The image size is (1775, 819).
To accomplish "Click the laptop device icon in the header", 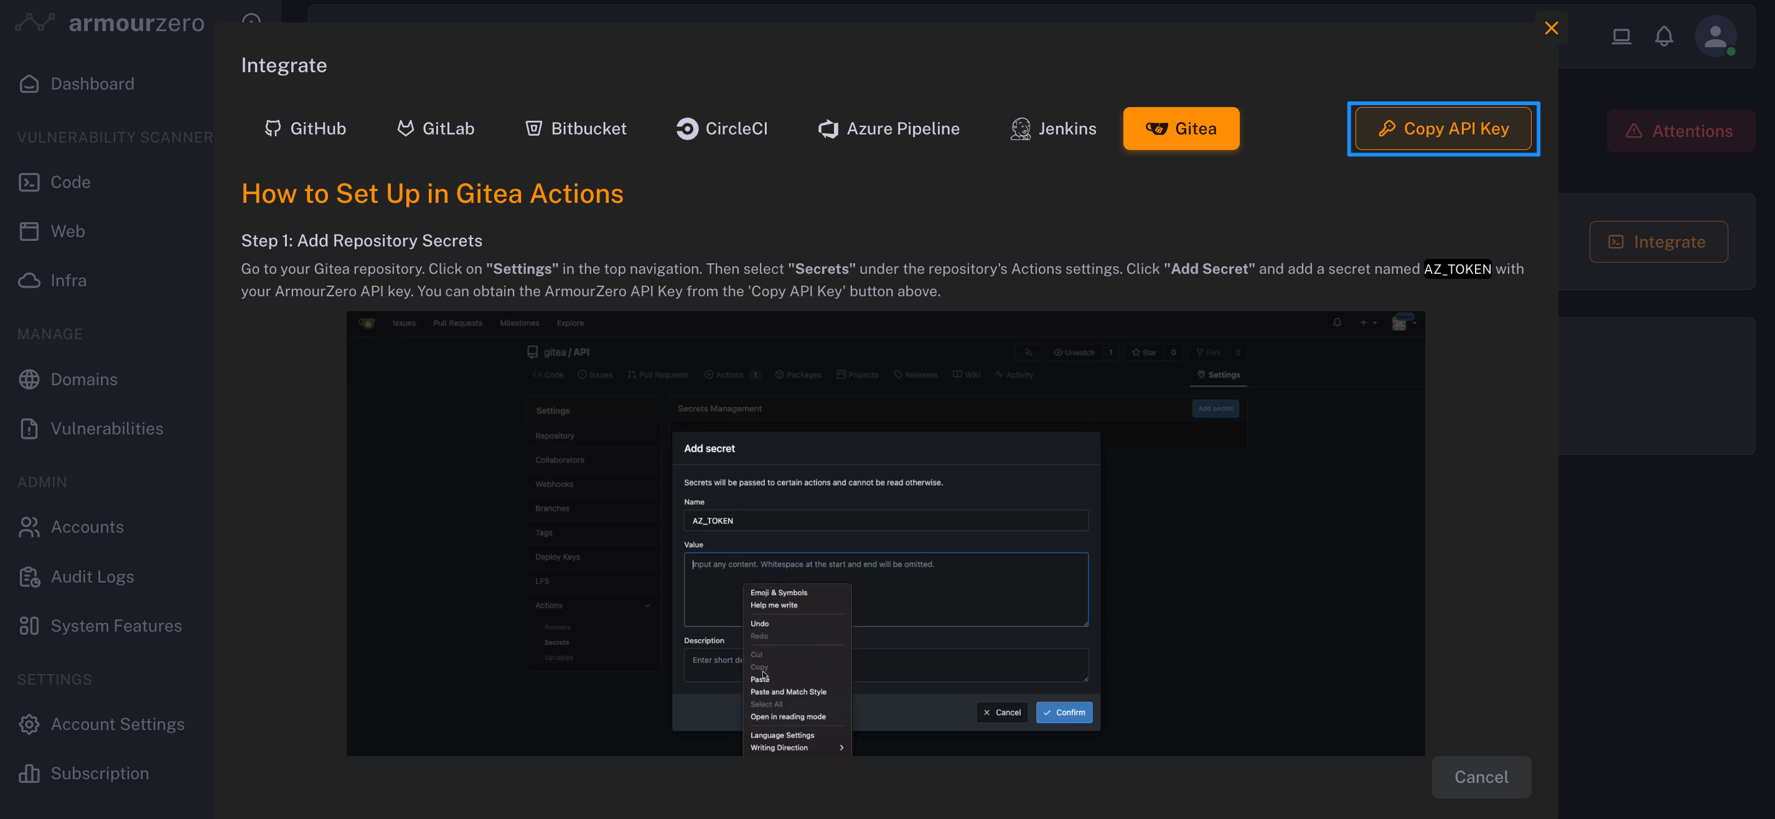I will pos(1621,36).
